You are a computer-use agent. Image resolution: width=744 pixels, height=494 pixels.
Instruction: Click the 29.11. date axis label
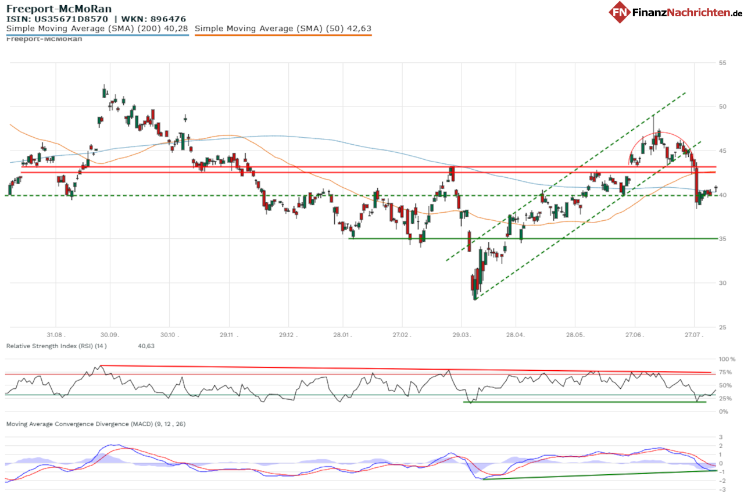229,335
